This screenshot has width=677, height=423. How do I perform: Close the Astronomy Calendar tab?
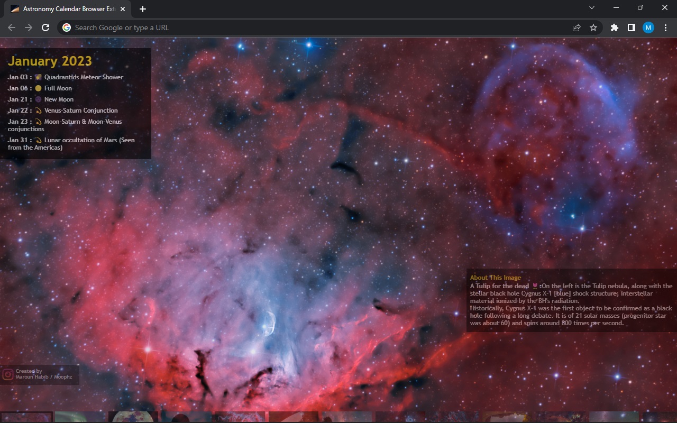tap(123, 9)
